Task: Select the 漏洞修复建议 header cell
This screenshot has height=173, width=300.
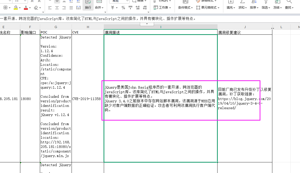Action: pos(245,32)
